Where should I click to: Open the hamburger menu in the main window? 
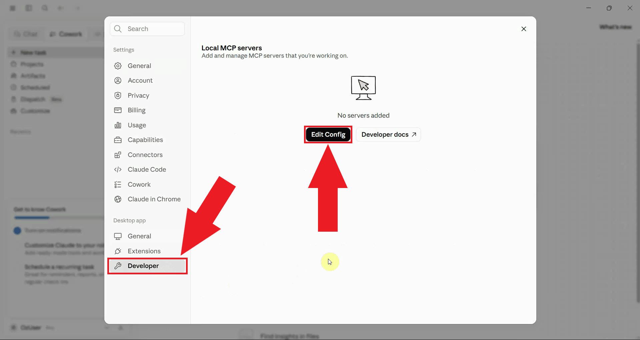(x=13, y=8)
